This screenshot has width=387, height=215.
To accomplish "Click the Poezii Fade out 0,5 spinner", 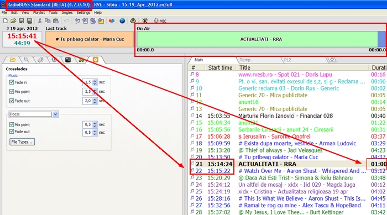I will tap(90, 133).
